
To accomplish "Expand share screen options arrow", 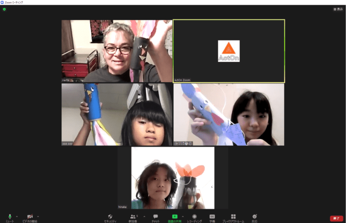I will pyautogui.click(x=183, y=216).
